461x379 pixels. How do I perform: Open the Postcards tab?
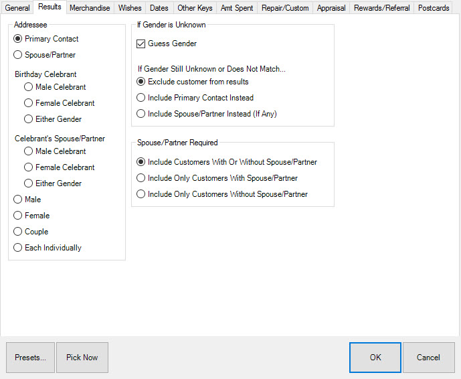pyautogui.click(x=434, y=8)
